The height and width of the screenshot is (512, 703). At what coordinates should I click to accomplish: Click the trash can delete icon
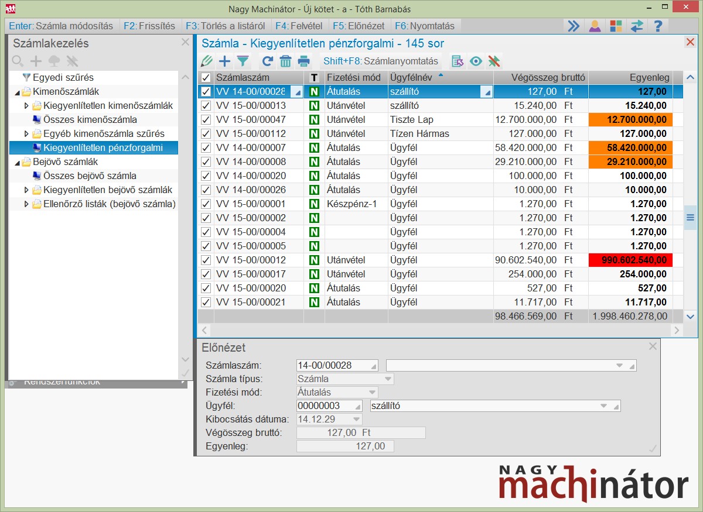(x=285, y=61)
